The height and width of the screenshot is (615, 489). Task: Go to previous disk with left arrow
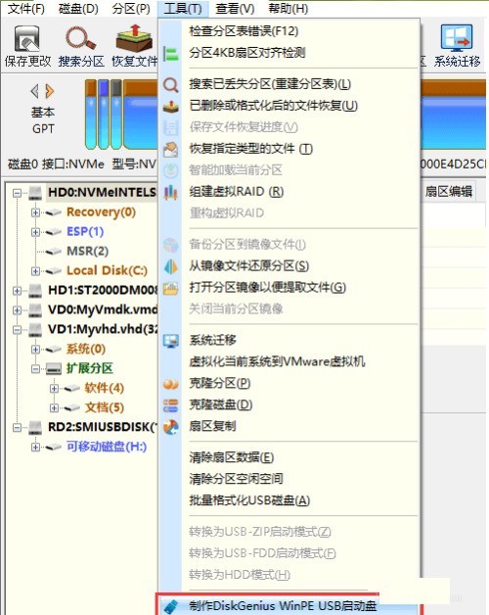(34, 91)
